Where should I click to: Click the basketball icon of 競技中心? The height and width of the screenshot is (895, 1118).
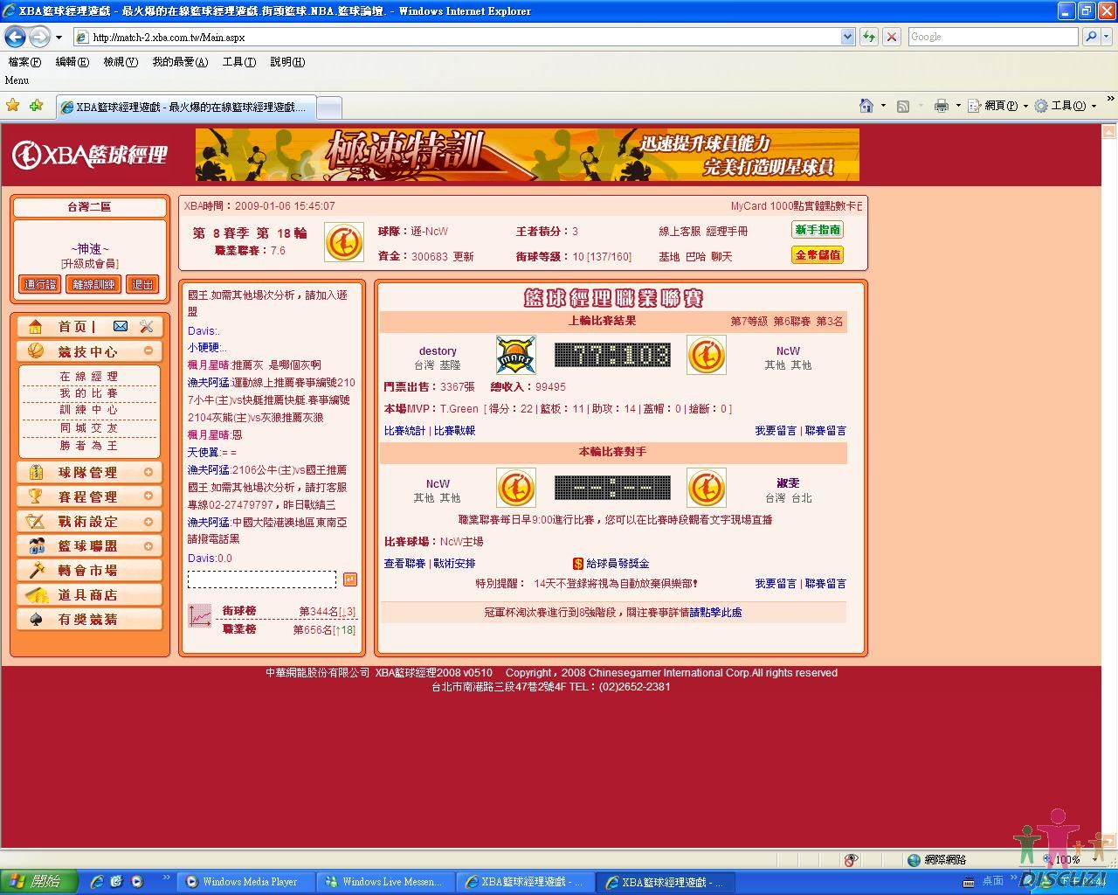(36, 350)
